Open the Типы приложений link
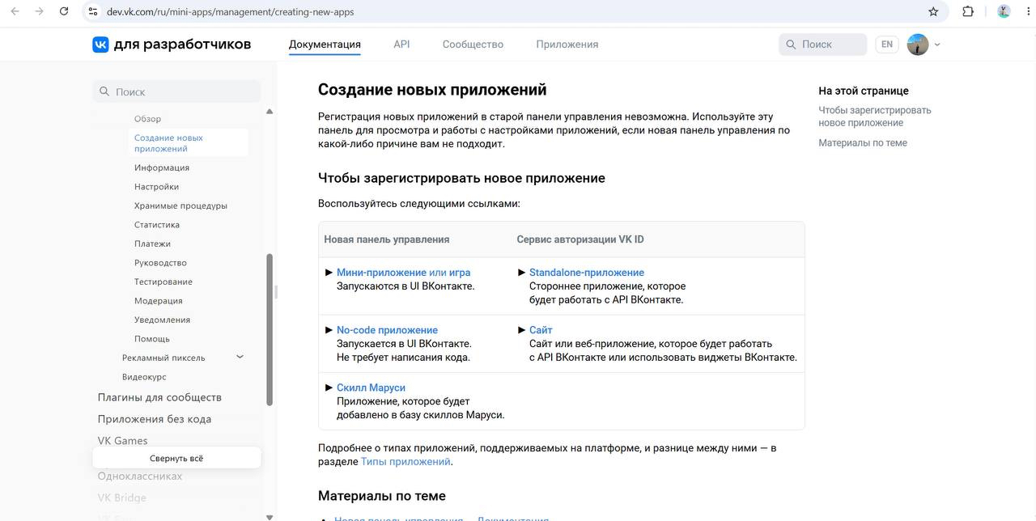The width and height of the screenshot is (1036, 521). click(x=405, y=462)
